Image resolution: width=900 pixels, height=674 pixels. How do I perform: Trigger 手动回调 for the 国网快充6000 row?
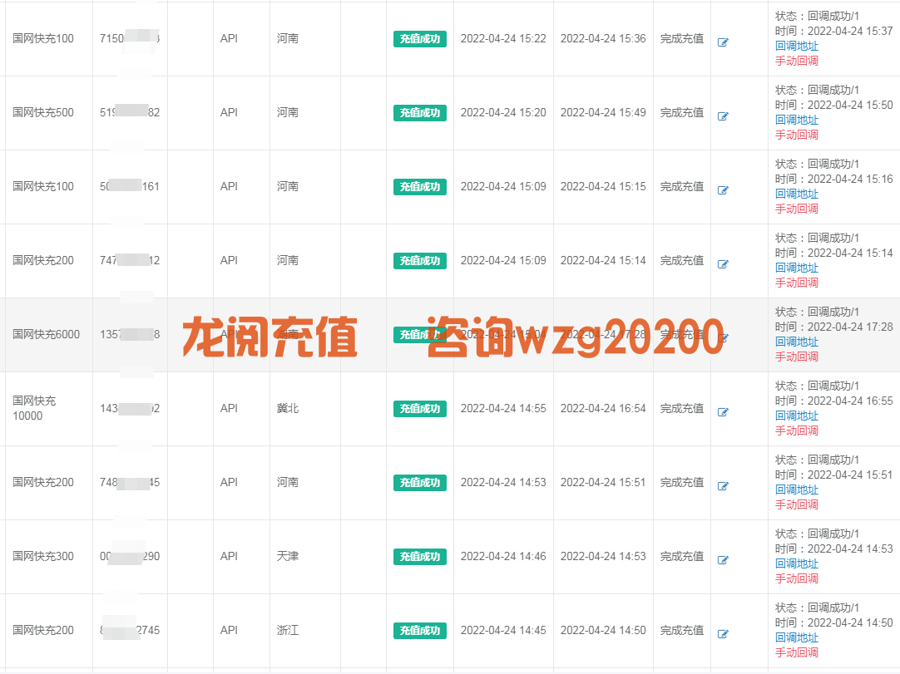[x=797, y=357]
